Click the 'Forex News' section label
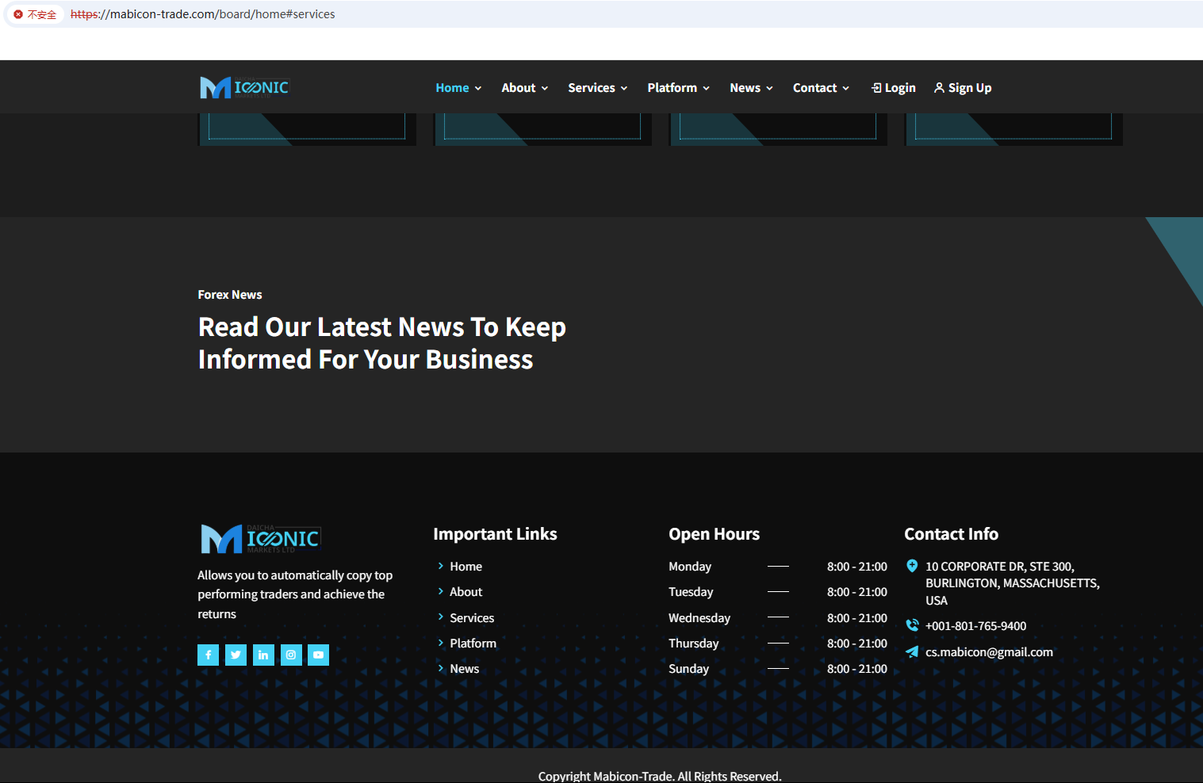The height and width of the screenshot is (783, 1203). click(x=230, y=295)
